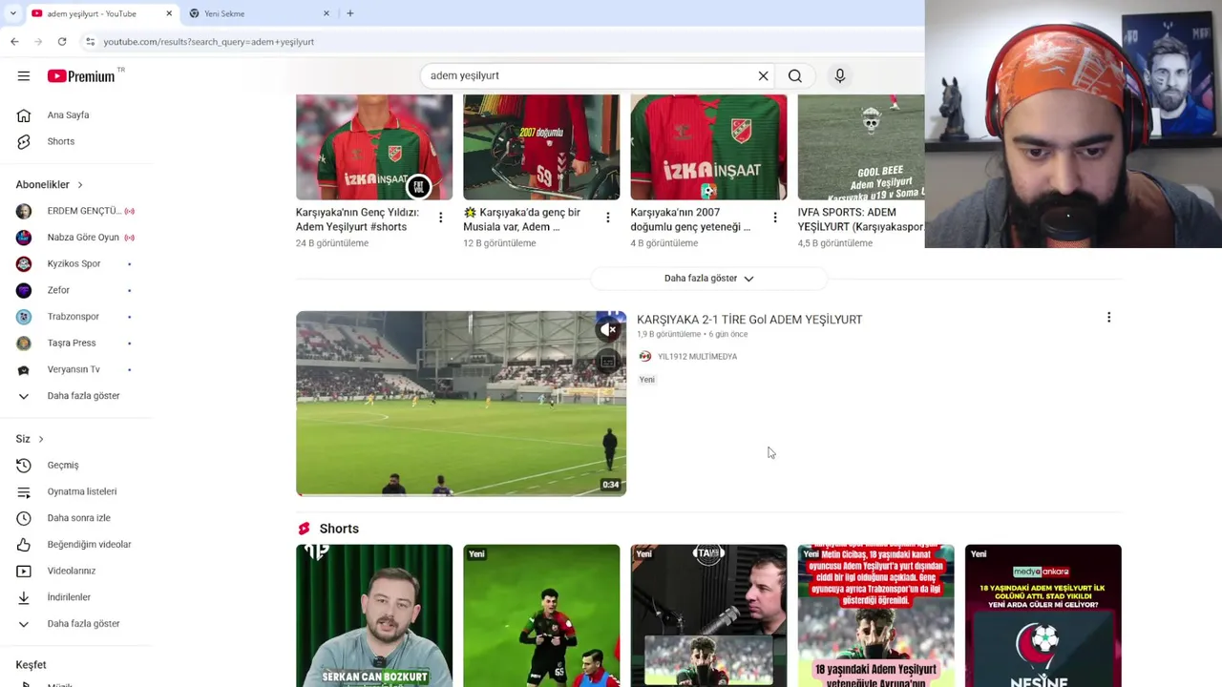Screen dimensions: 1222x687
Task: Open Karşıyaka'nın Genç Yıldızı short thumbnail
Action: tap(374, 147)
